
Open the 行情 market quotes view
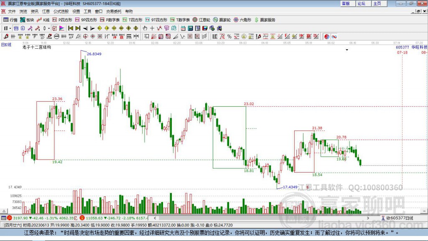[10, 20]
